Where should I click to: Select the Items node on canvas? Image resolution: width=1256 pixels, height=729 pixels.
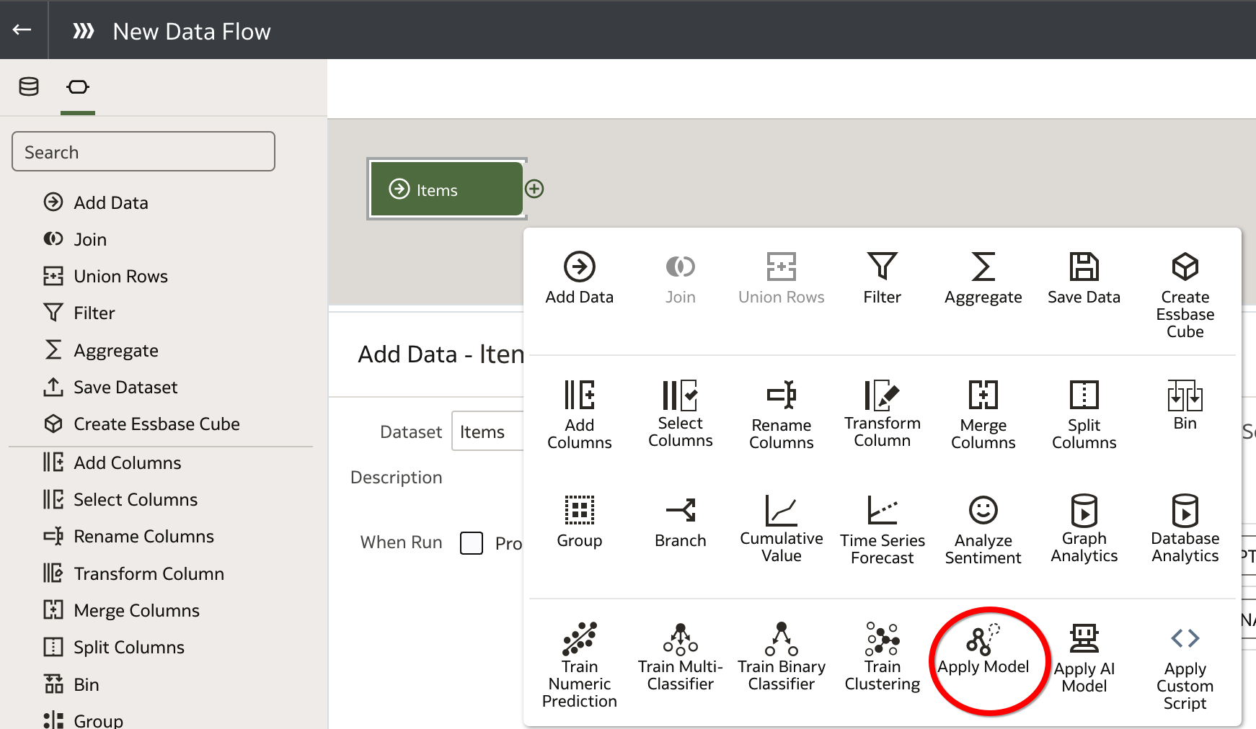point(446,189)
